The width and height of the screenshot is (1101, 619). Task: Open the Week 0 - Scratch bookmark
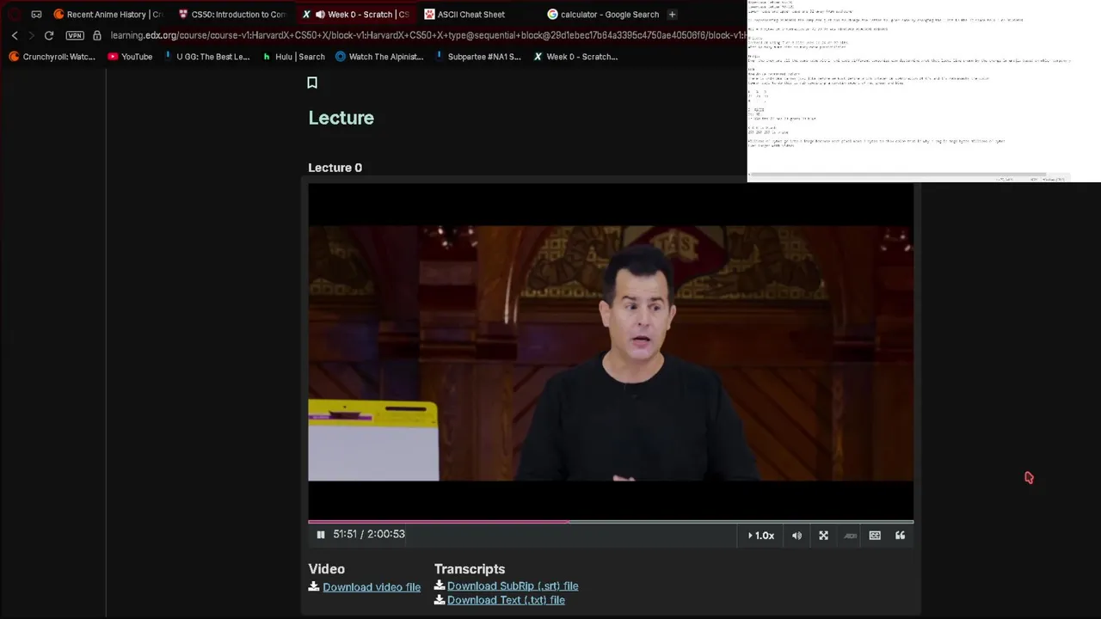(575, 57)
